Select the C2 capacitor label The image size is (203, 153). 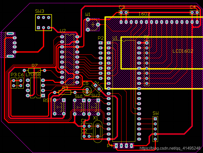[84, 131]
